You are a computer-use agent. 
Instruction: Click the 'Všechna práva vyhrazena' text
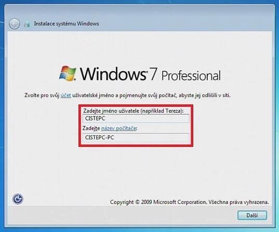pyautogui.click(x=238, y=202)
